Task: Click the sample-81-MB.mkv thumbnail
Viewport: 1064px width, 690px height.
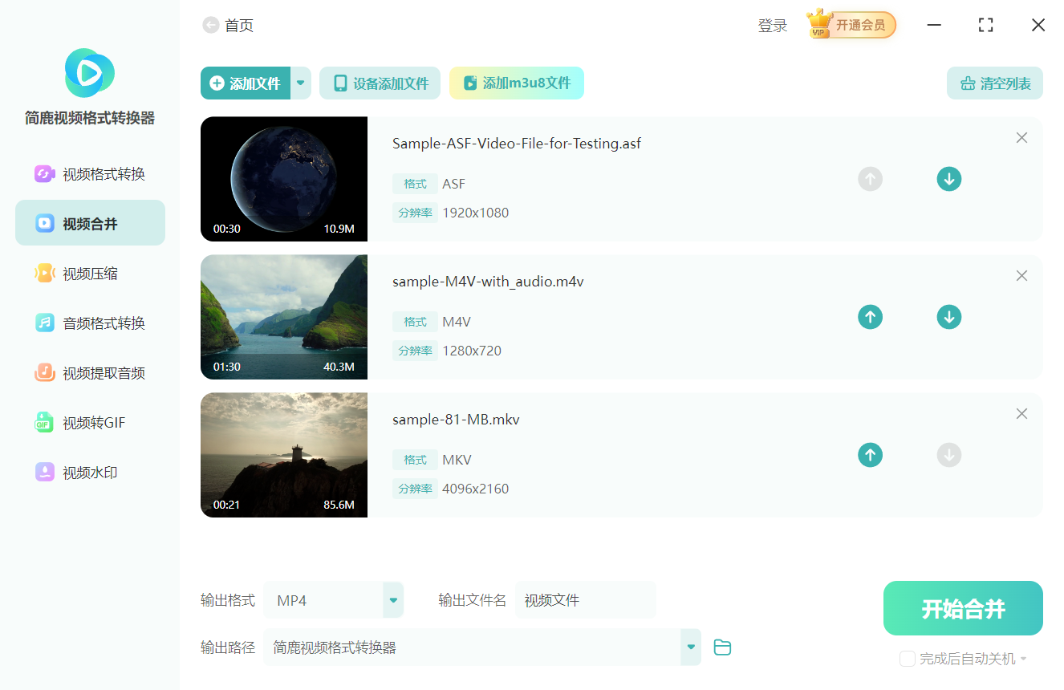Action: coord(284,455)
